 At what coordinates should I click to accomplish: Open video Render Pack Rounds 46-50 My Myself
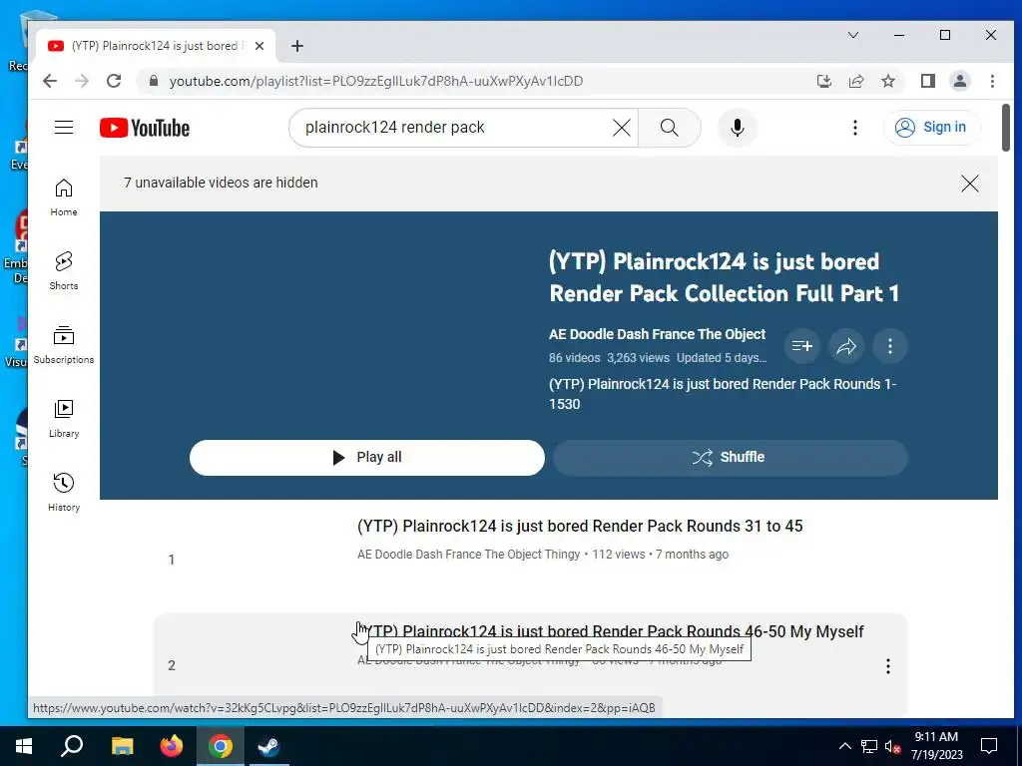[611, 631]
